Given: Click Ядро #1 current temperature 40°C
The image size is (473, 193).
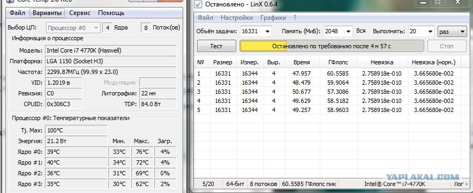Looking at the screenshot, I should tap(76, 162).
